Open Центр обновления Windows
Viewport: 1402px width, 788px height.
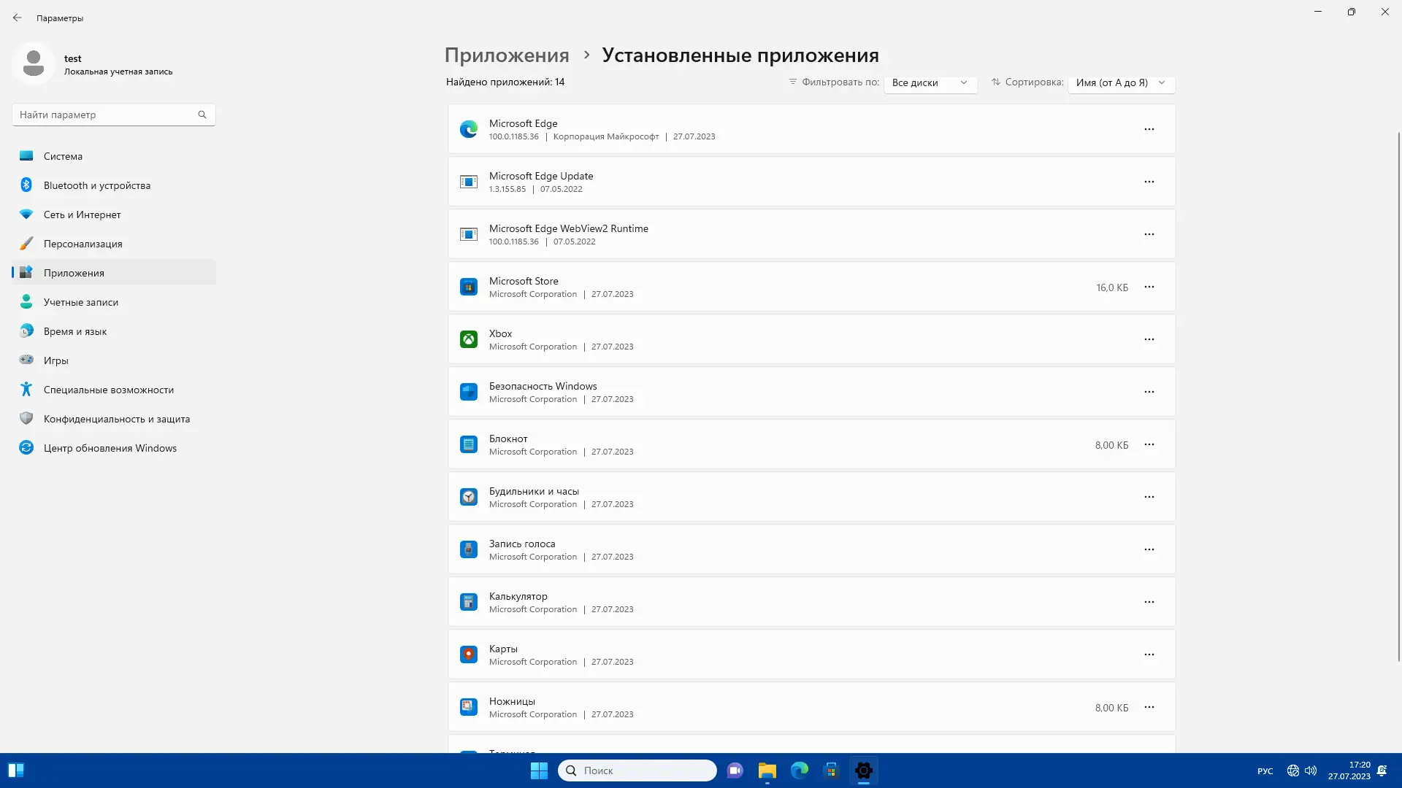click(x=110, y=448)
